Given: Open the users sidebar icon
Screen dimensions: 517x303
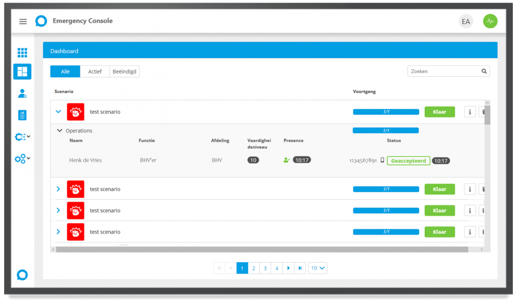Looking at the screenshot, I should point(22,93).
